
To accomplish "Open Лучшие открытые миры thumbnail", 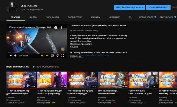I will pyautogui.click(x=168, y=80).
